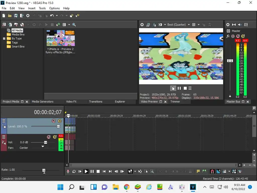Select the All Media tree item

coord(17,30)
